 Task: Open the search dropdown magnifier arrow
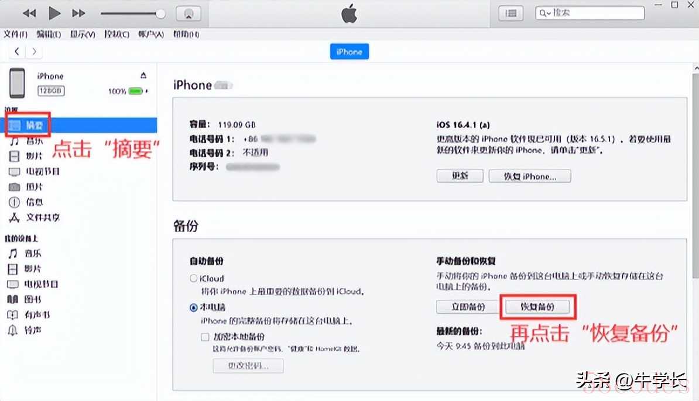point(545,13)
